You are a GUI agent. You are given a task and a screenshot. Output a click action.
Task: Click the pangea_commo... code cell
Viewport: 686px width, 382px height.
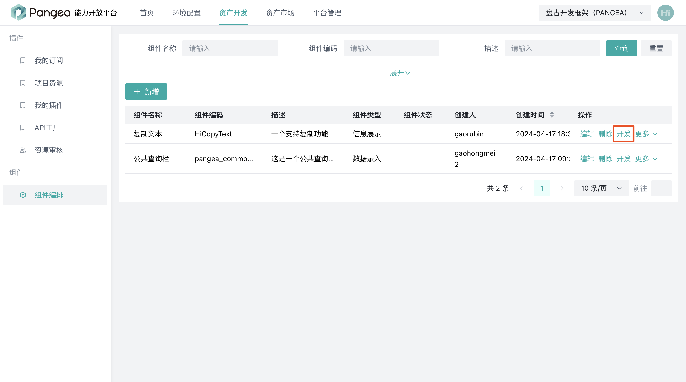point(224,159)
